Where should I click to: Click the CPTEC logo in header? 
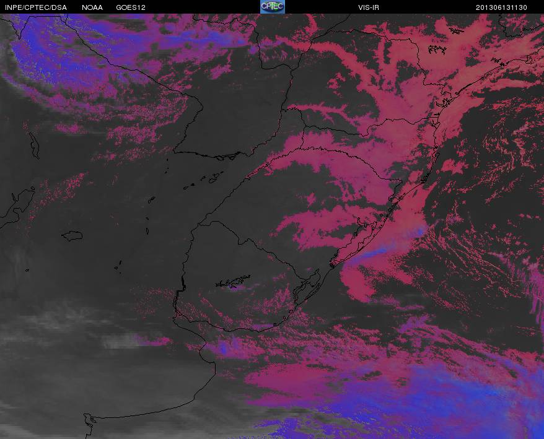pyautogui.click(x=273, y=7)
